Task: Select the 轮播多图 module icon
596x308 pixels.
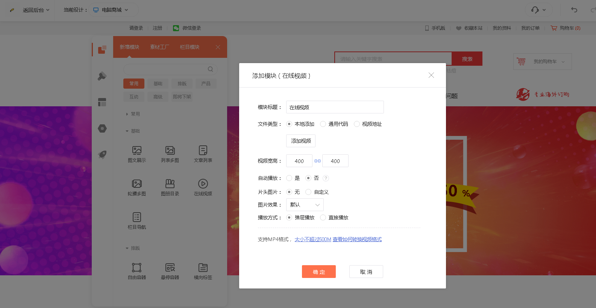Action: (137, 184)
